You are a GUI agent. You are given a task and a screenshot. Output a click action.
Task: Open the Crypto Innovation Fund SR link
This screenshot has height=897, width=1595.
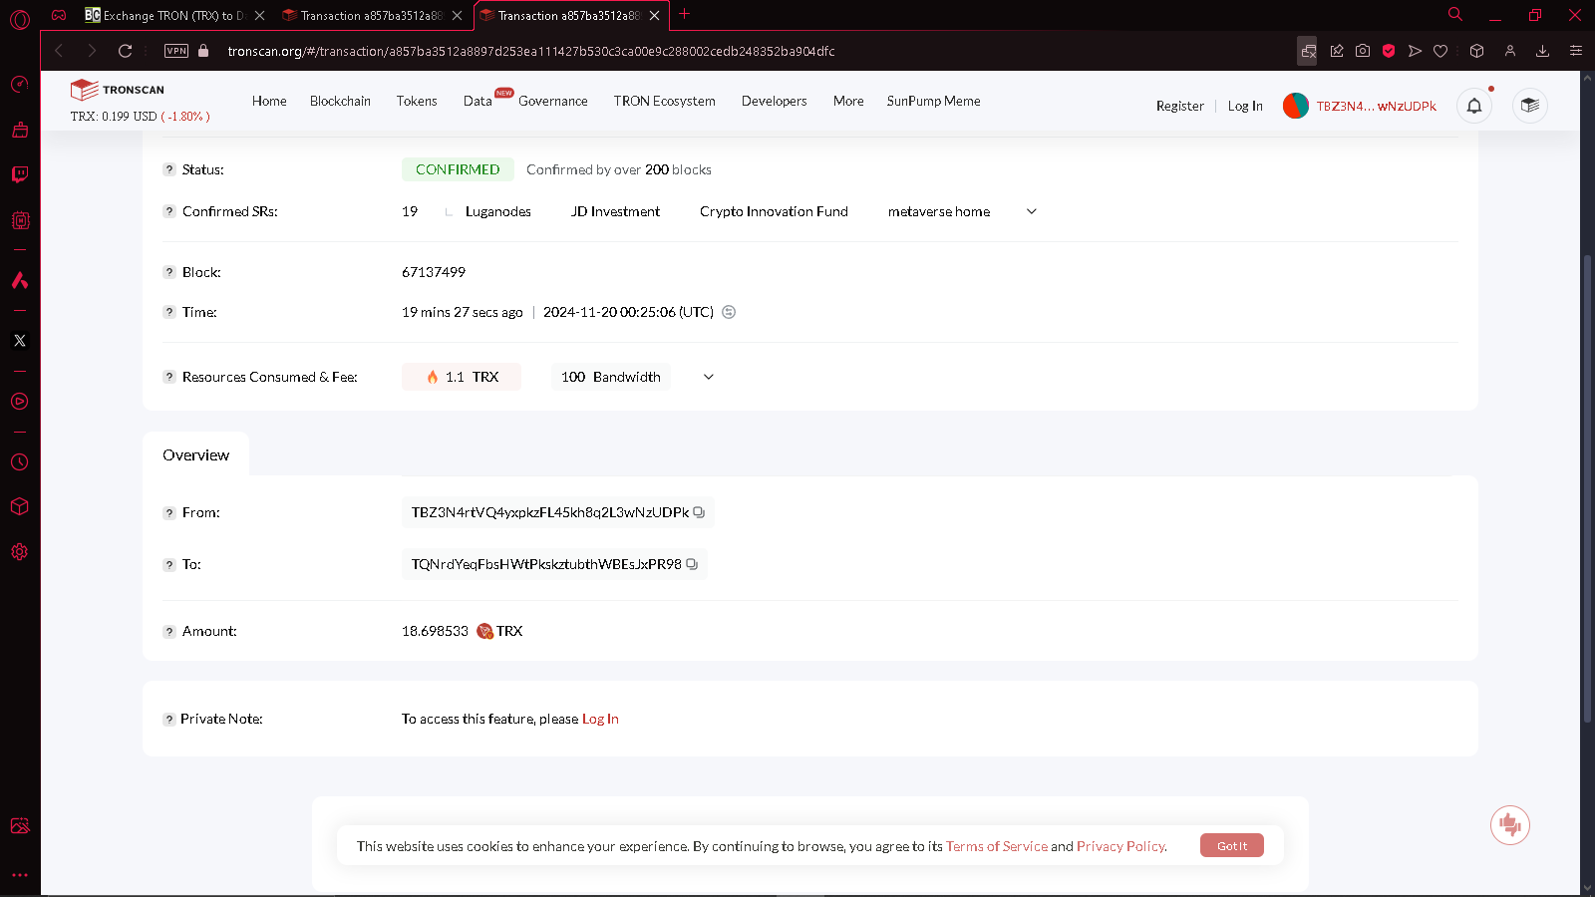click(774, 211)
